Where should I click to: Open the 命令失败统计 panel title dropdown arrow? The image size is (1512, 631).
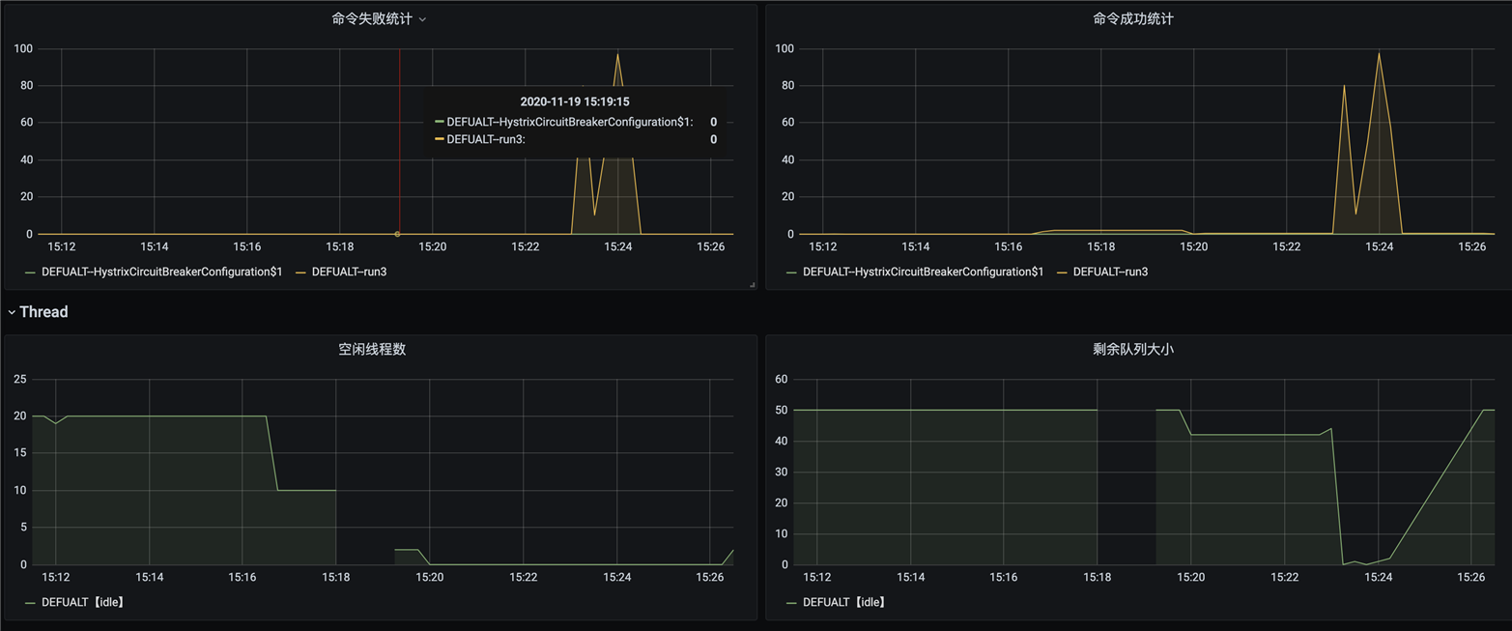click(x=422, y=19)
